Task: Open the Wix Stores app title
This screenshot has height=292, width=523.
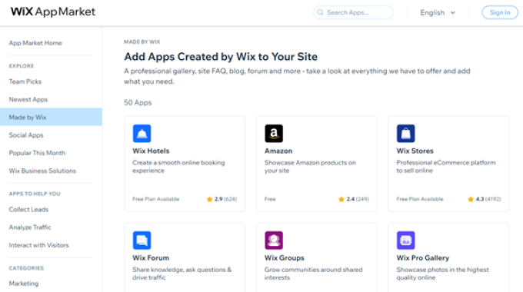Action: click(x=415, y=151)
